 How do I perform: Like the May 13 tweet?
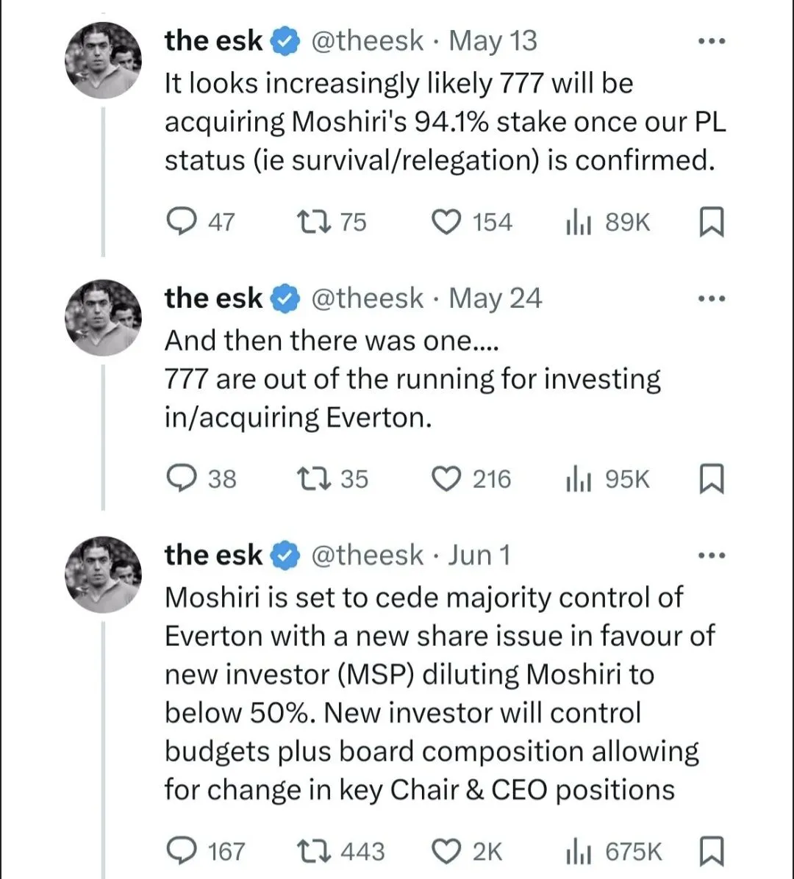446,222
